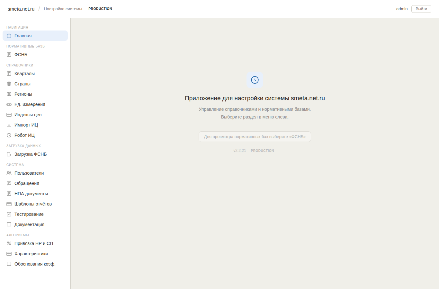The image size is (439, 289).
Task: Open the Кварталы reference
Action: click(x=35, y=74)
